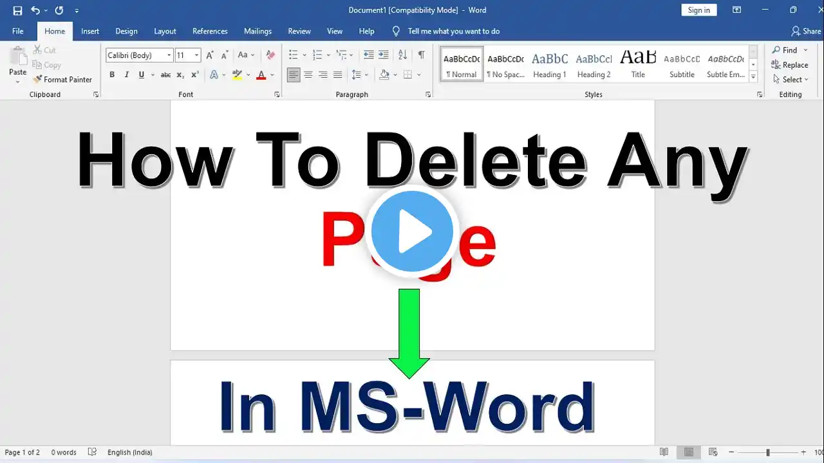Open the Paragraph dialog launcher

tap(428, 95)
